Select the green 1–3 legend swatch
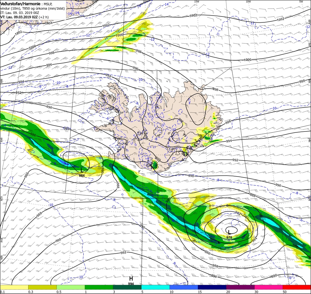Viewport: 311px width, 294px height. coord(99,287)
